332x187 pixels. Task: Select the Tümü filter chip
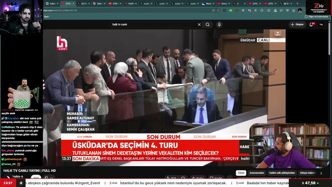pos(241,173)
